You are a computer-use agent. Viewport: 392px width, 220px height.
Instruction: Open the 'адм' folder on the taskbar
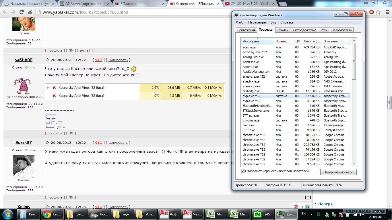click(x=123, y=214)
